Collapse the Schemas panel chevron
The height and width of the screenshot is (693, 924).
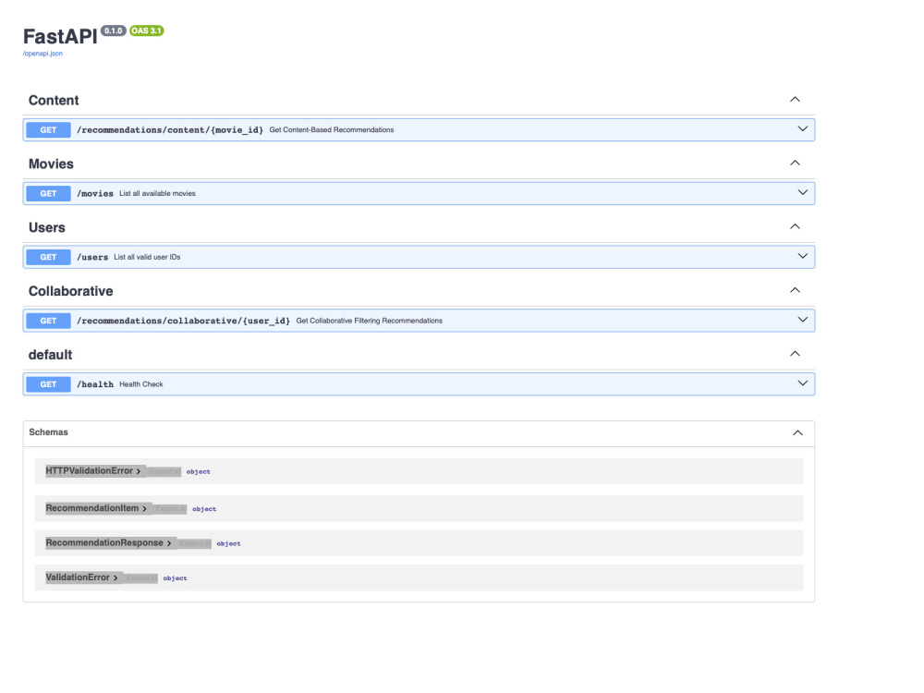coord(797,433)
